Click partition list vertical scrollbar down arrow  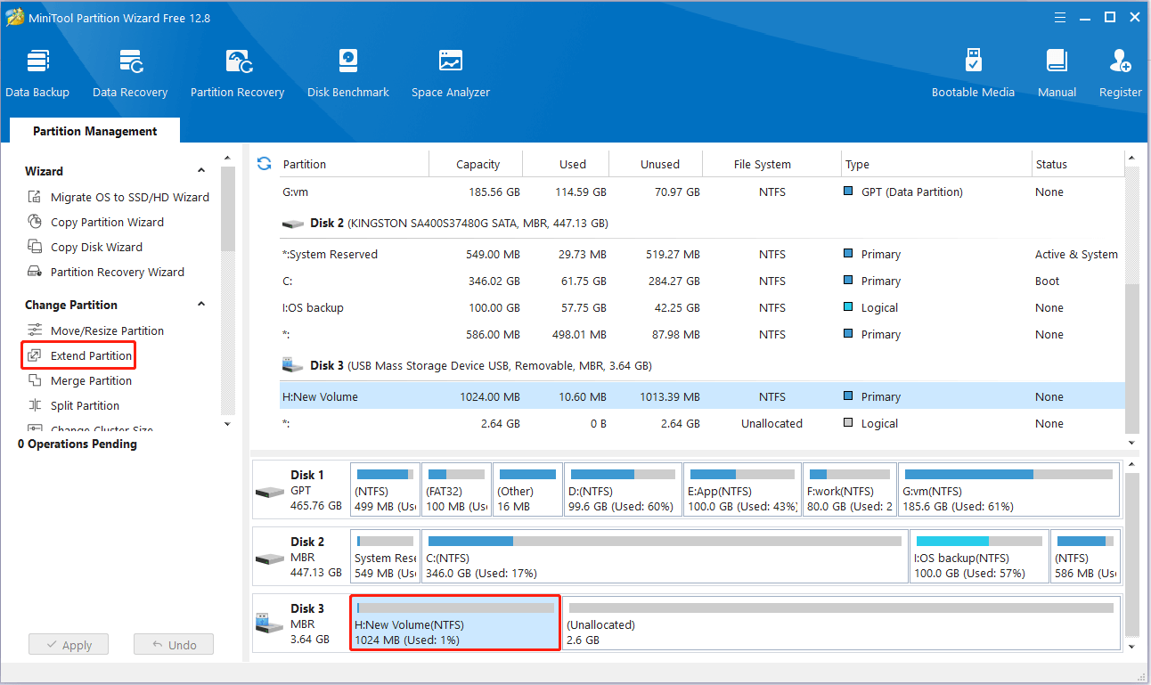click(x=1132, y=443)
